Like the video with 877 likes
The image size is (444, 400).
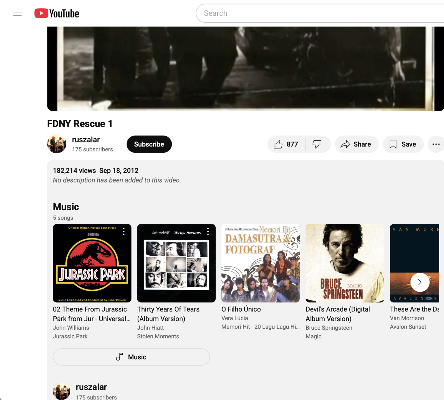coord(286,144)
